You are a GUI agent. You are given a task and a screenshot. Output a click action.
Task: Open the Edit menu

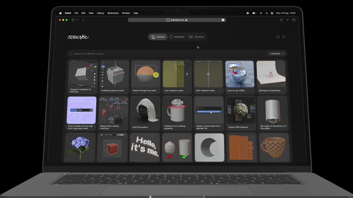click(x=83, y=13)
